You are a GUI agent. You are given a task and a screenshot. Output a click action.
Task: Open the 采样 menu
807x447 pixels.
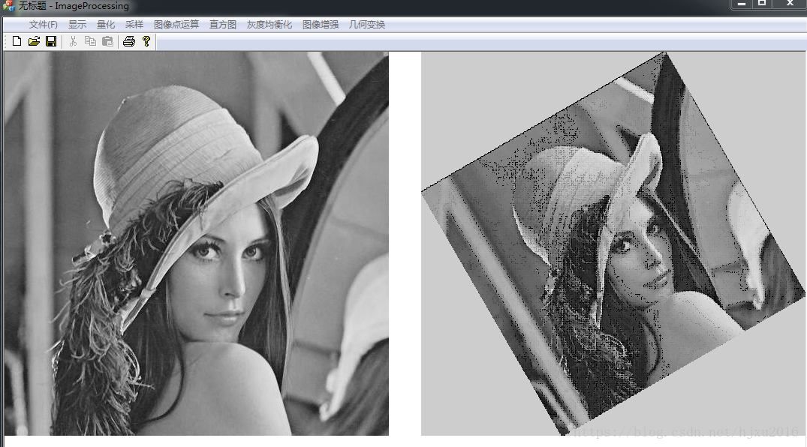pyautogui.click(x=134, y=25)
